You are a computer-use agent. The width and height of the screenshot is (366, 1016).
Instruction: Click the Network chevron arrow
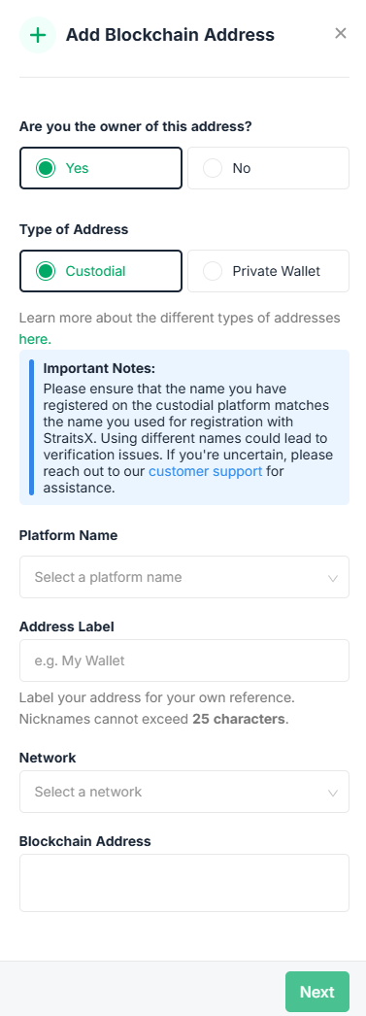tap(333, 793)
